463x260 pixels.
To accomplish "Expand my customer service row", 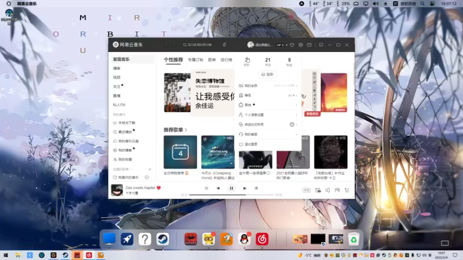I will (268, 134).
